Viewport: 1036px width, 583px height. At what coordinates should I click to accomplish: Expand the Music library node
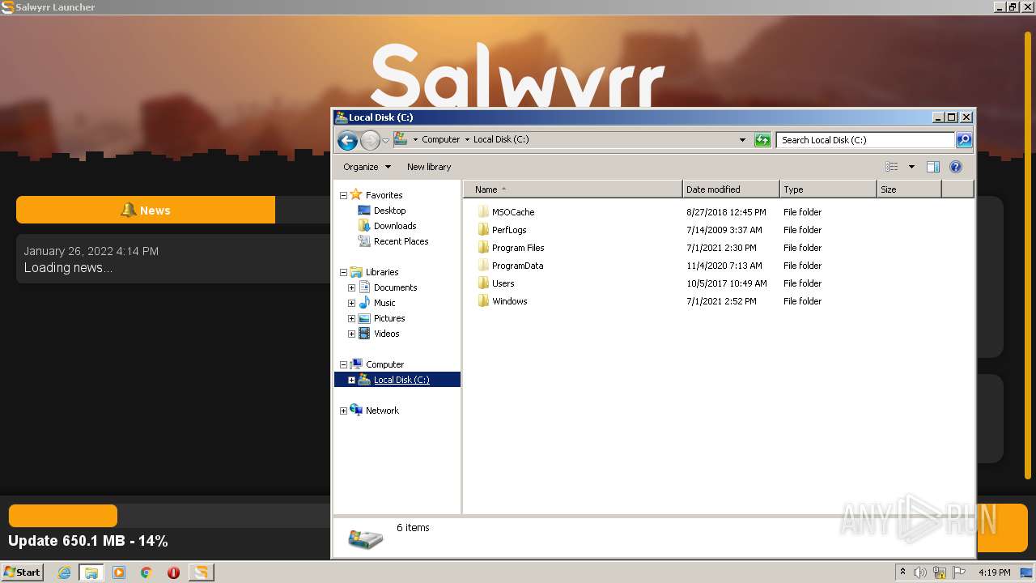(x=351, y=303)
